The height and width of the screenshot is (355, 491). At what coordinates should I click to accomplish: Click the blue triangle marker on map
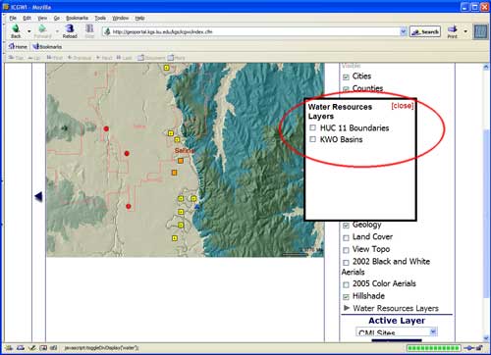196,207
